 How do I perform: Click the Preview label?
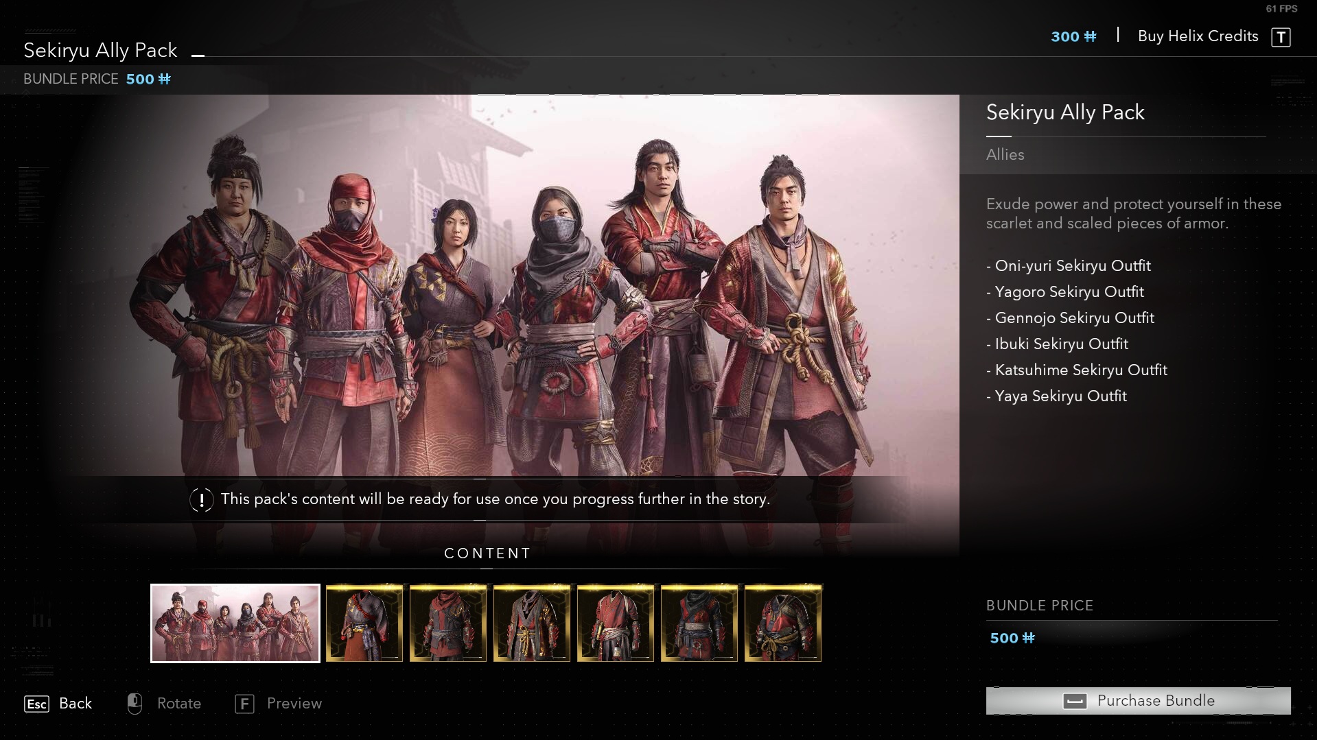[x=294, y=703]
